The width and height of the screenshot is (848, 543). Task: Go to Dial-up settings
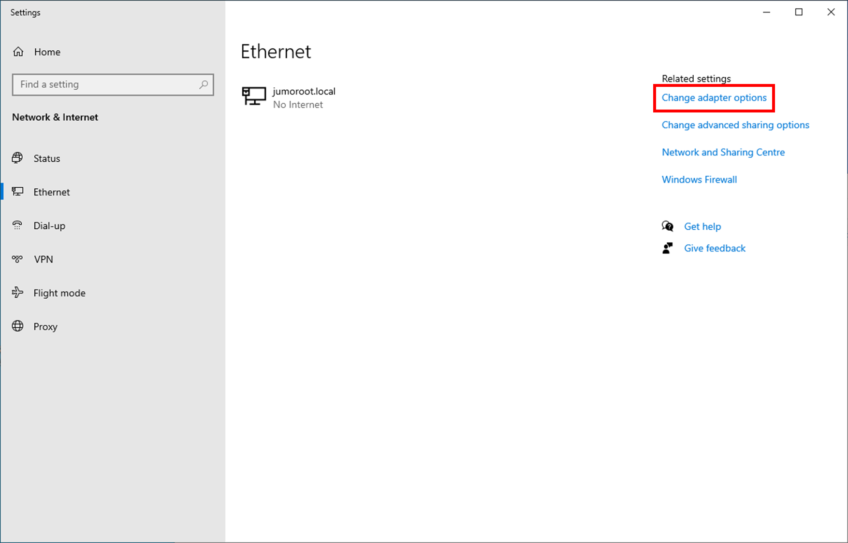pyautogui.click(x=49, y=226)
